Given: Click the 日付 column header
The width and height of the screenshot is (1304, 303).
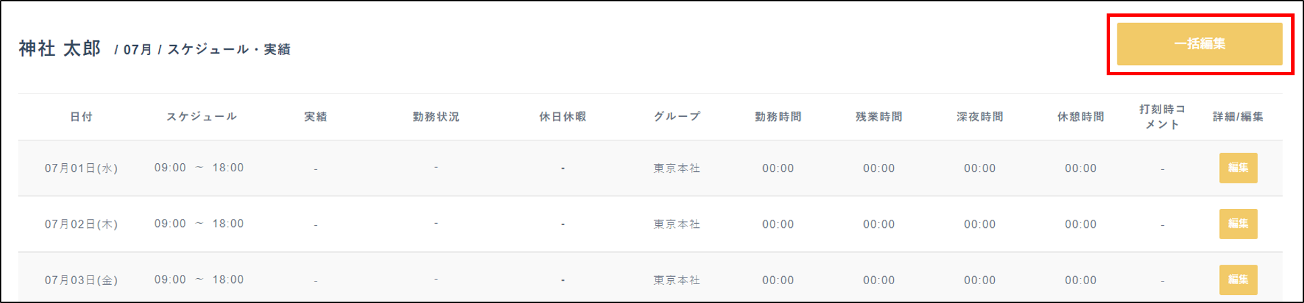Looking at the screenshot, I should pyautogui.click(x=81, y=117).
